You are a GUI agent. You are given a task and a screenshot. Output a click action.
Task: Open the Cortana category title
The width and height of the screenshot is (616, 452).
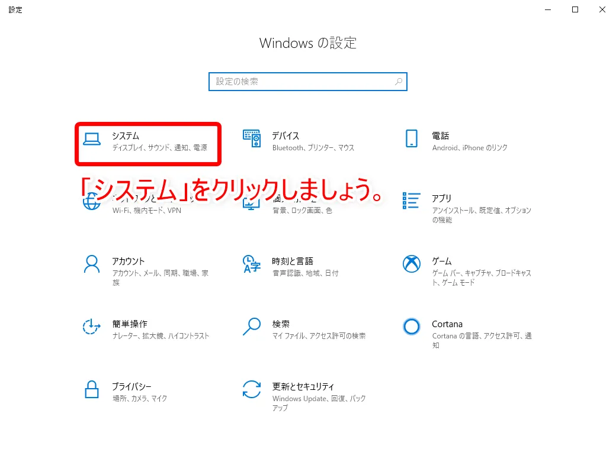coord(447,324)
